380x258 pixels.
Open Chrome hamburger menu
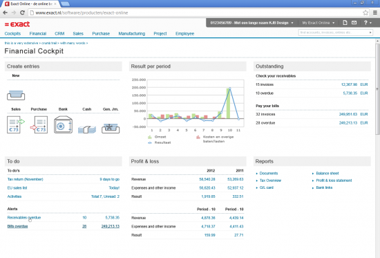[374, 12]
